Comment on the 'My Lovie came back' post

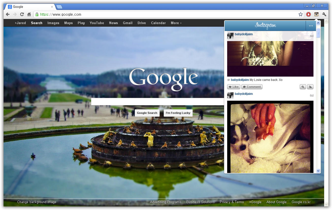(x=252, y=87)
